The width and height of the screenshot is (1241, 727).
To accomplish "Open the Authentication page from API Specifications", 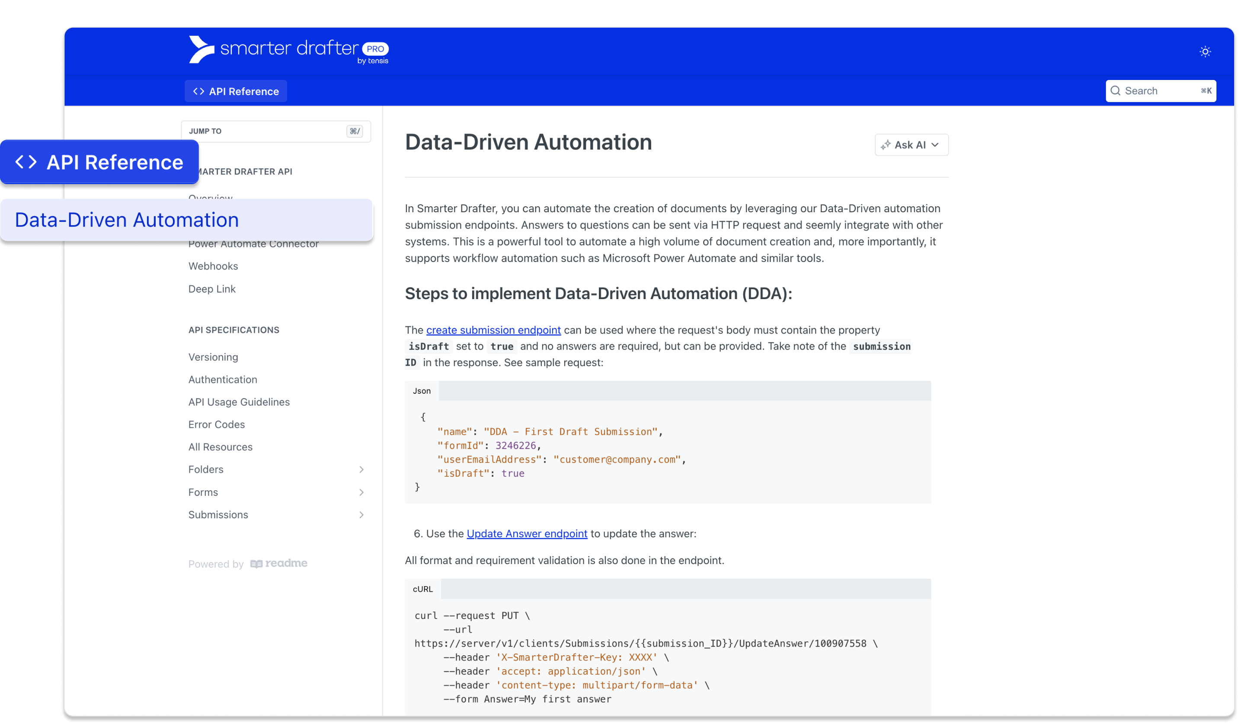I will [223, 379].
